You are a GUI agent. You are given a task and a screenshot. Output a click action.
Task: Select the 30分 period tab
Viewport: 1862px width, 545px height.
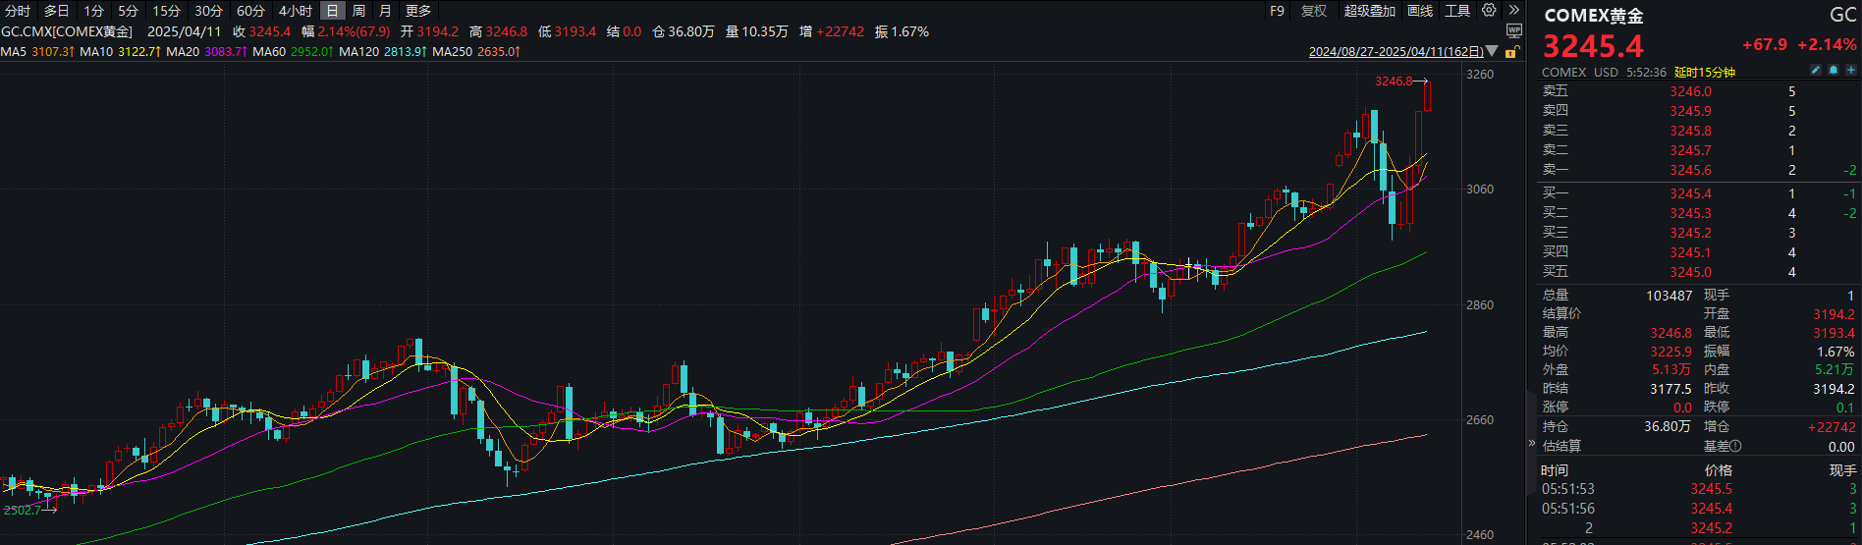[208, 11]
